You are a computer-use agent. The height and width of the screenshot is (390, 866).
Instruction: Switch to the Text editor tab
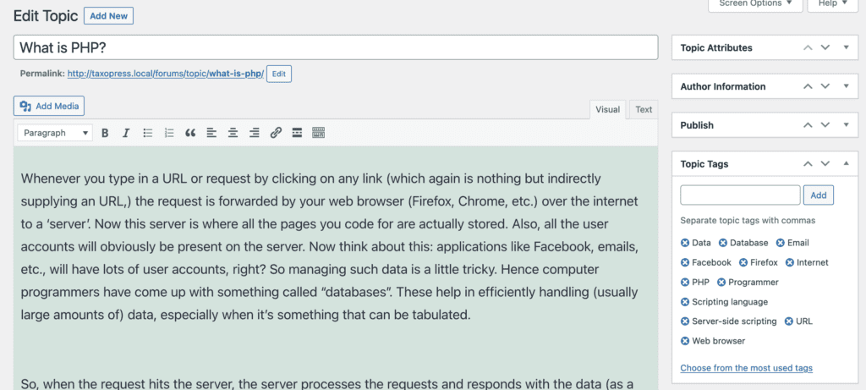(x=644, y=109)
